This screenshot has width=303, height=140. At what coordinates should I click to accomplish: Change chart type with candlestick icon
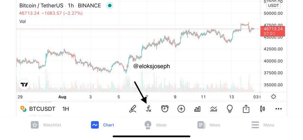tap(262, 109)
